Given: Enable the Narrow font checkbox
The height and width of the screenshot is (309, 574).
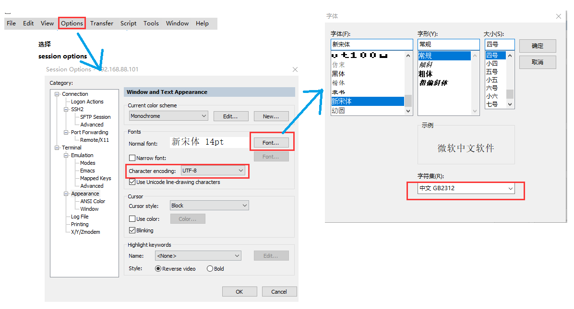Looking at the screenshot, I should tap(132, 158).
